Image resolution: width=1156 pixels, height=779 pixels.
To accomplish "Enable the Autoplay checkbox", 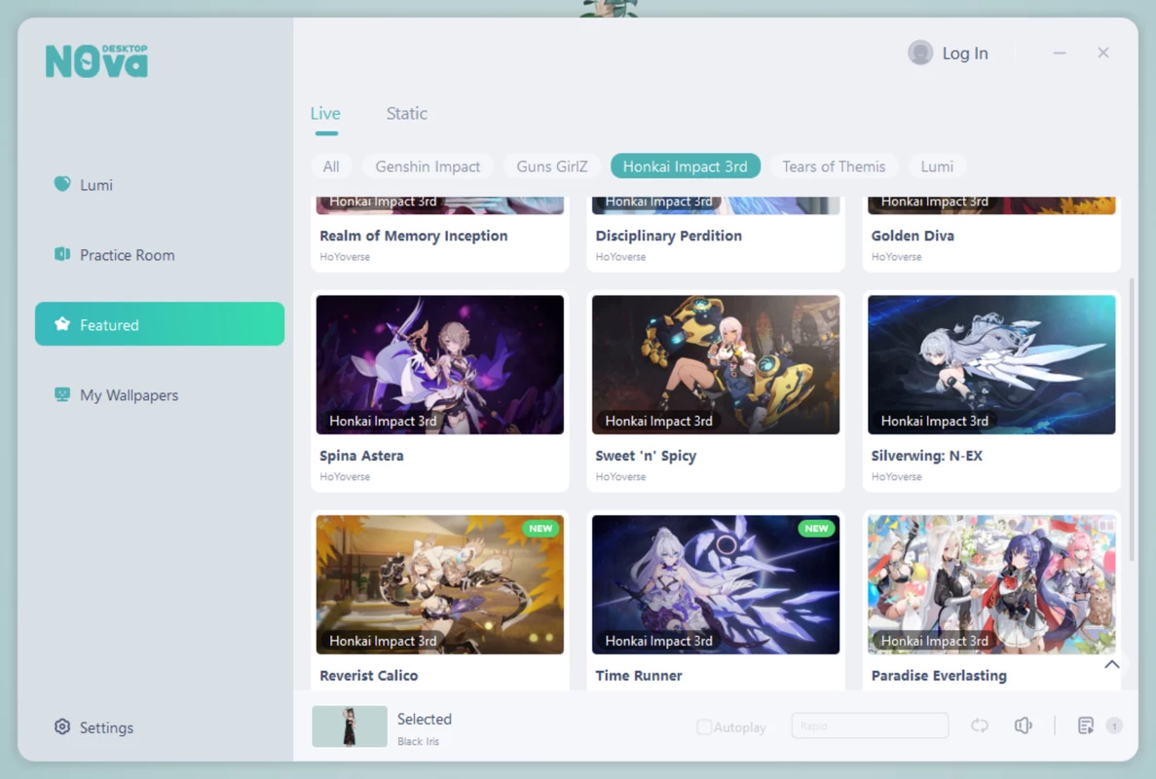I will coord(704,727).
